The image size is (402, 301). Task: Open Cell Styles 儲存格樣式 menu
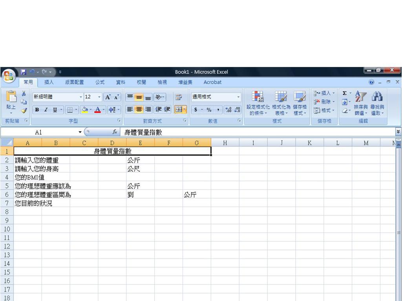point(300,103)
